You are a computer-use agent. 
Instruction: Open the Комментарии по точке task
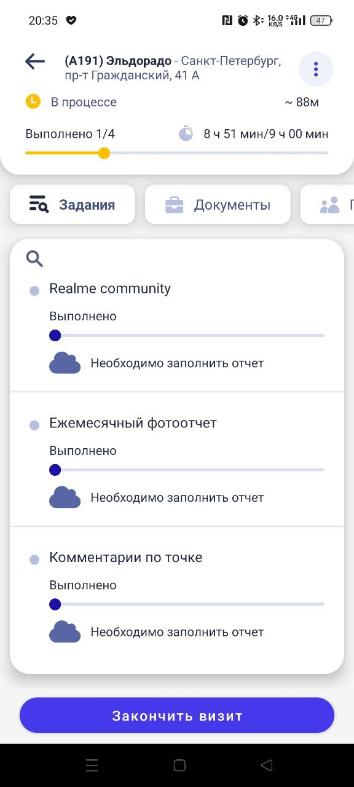tap(177, 594)
